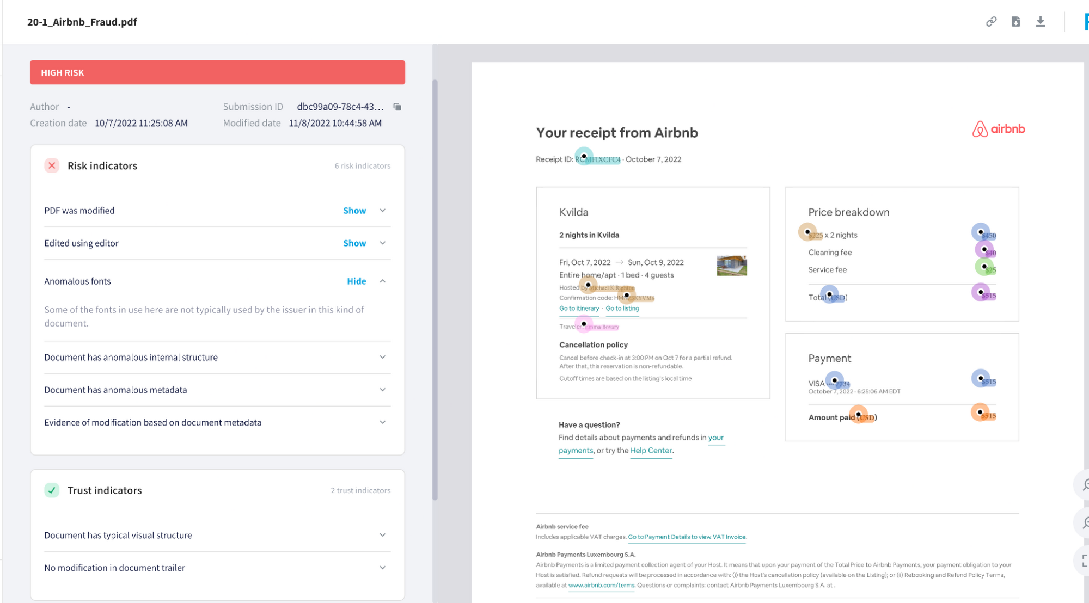Hide the Anomalous fonts risk indicator details
Image resolution: width=1089 pixels, height=603 pixels.
[356, 281]
